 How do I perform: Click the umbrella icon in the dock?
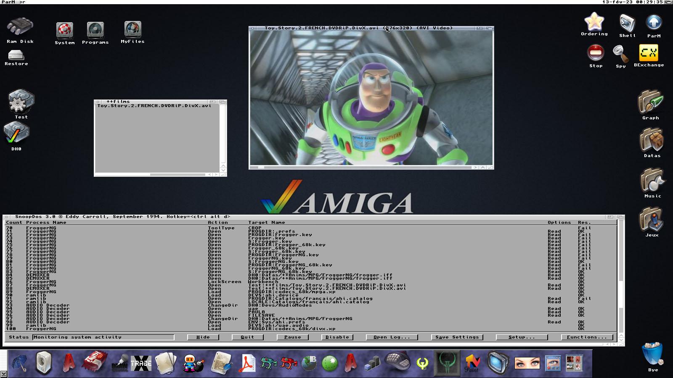tap(20, 363)
